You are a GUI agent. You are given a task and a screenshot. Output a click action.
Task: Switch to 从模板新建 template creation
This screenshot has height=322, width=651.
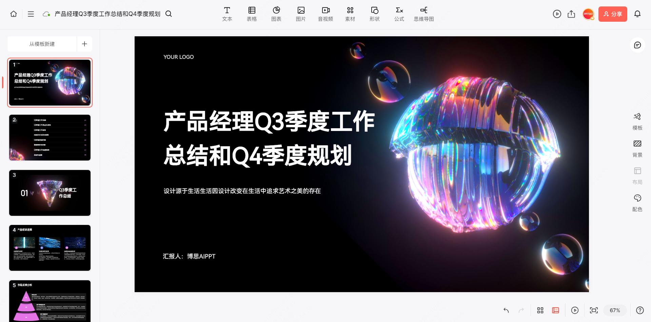(x=42, y=44)
